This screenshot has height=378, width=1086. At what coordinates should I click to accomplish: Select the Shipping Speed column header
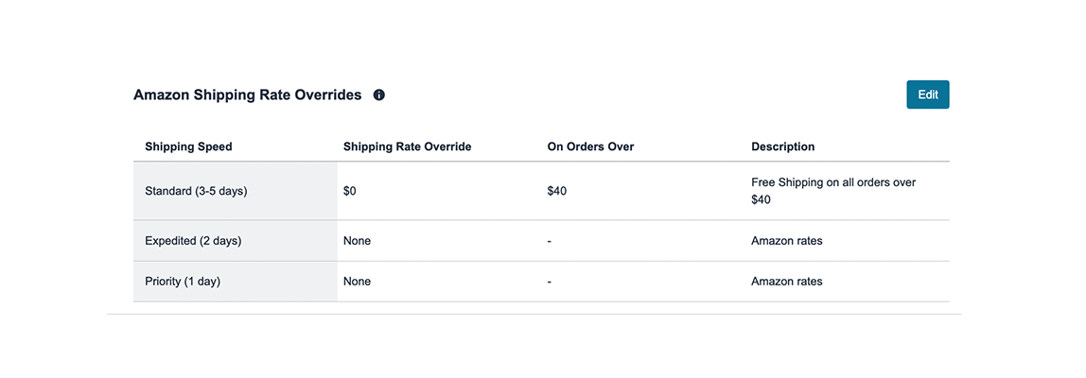pyautogui.click(x=188, y=146)
